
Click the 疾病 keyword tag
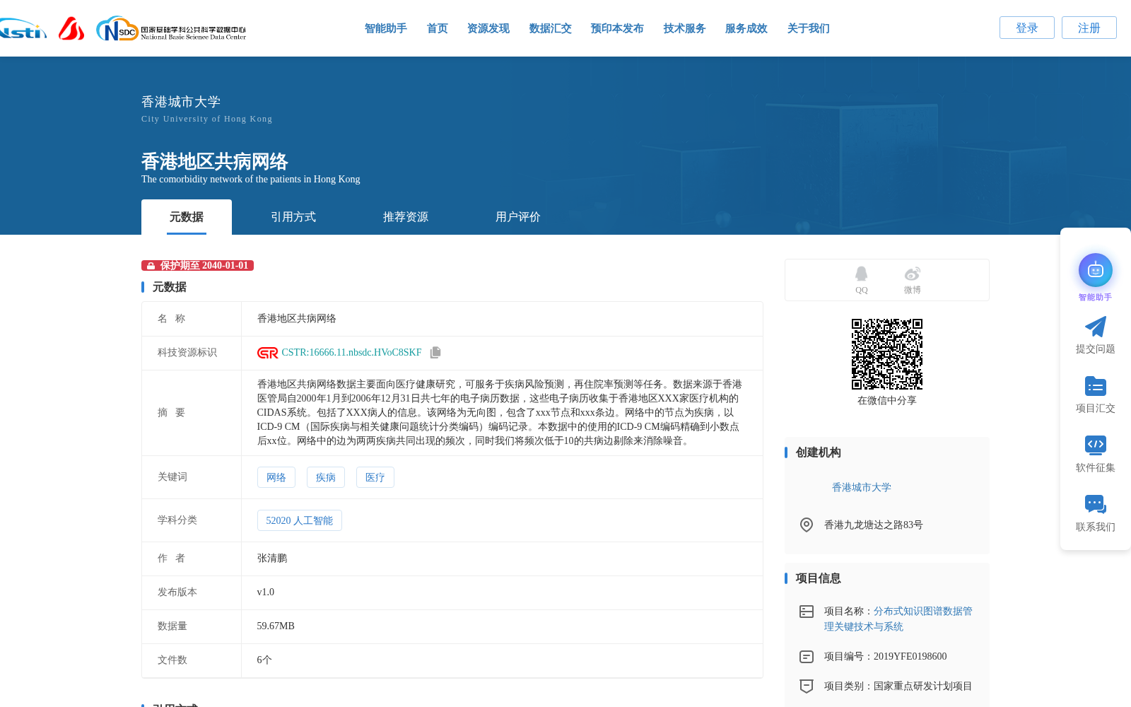326,477
